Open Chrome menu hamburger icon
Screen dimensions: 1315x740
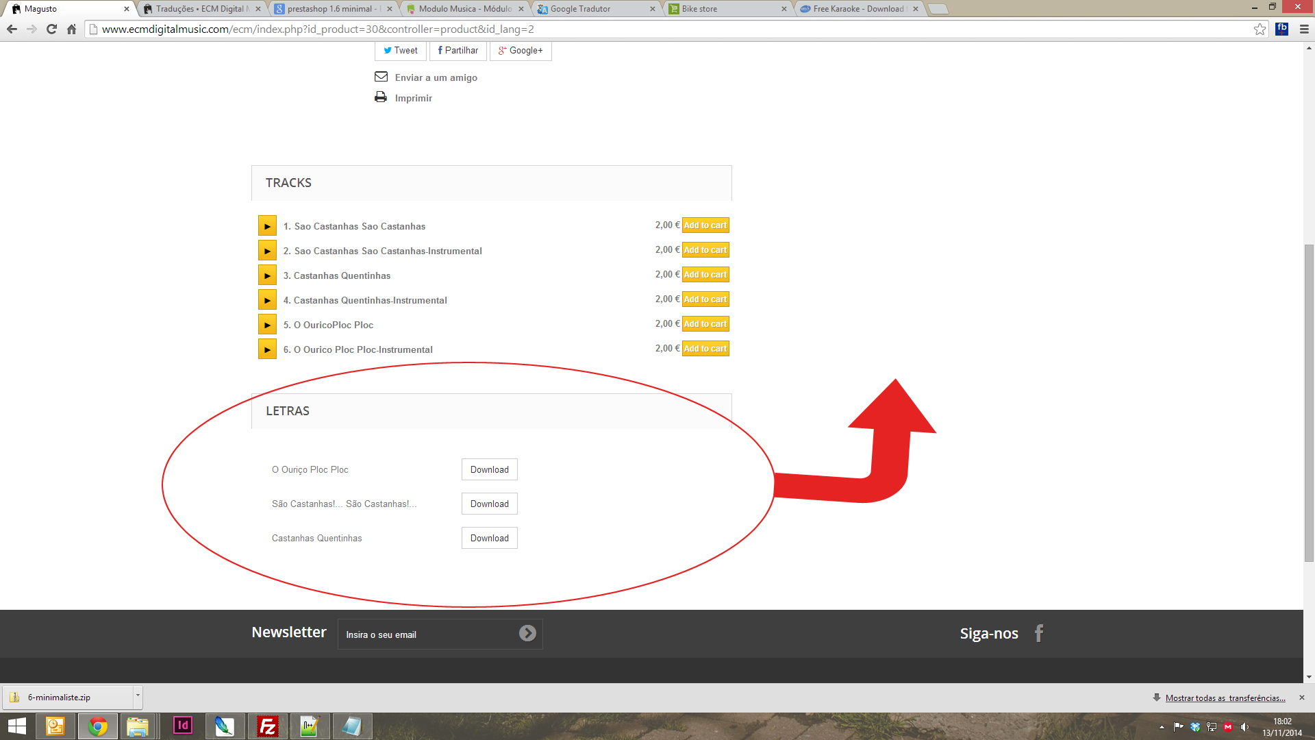[x=1304, y=29]
